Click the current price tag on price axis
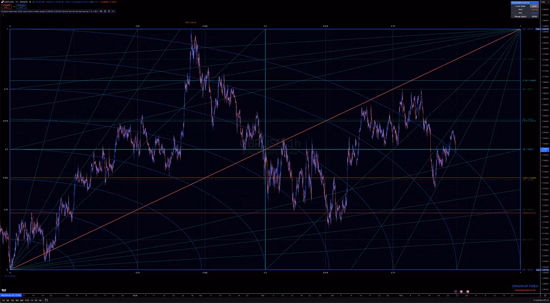The width and height of the screenshot is (550, 303). tap(545, 149)
